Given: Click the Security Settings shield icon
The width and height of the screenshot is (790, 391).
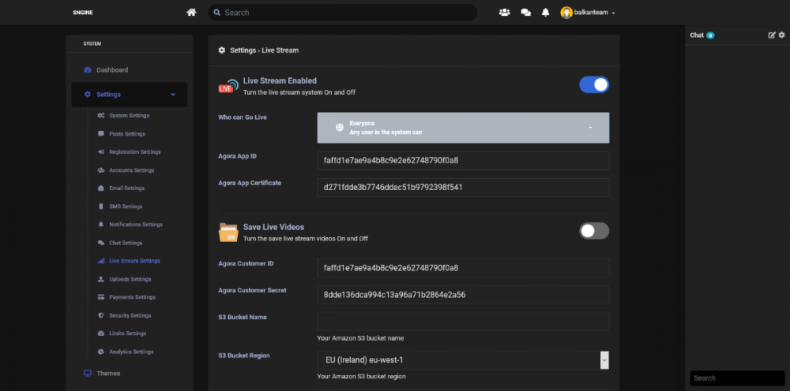Looking at the screenshot, I should (101, 315).
